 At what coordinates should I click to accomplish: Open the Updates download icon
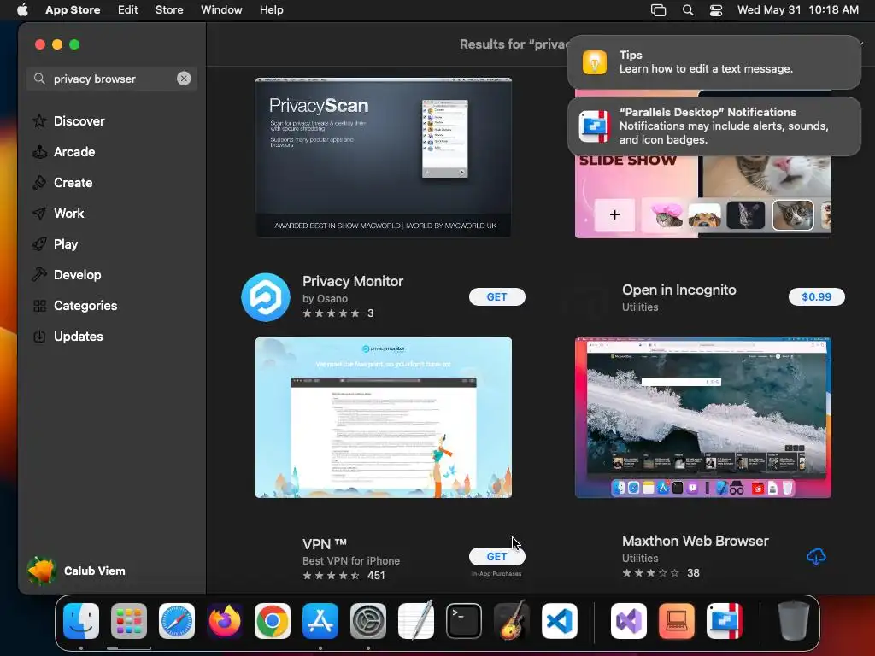(39, 337)
